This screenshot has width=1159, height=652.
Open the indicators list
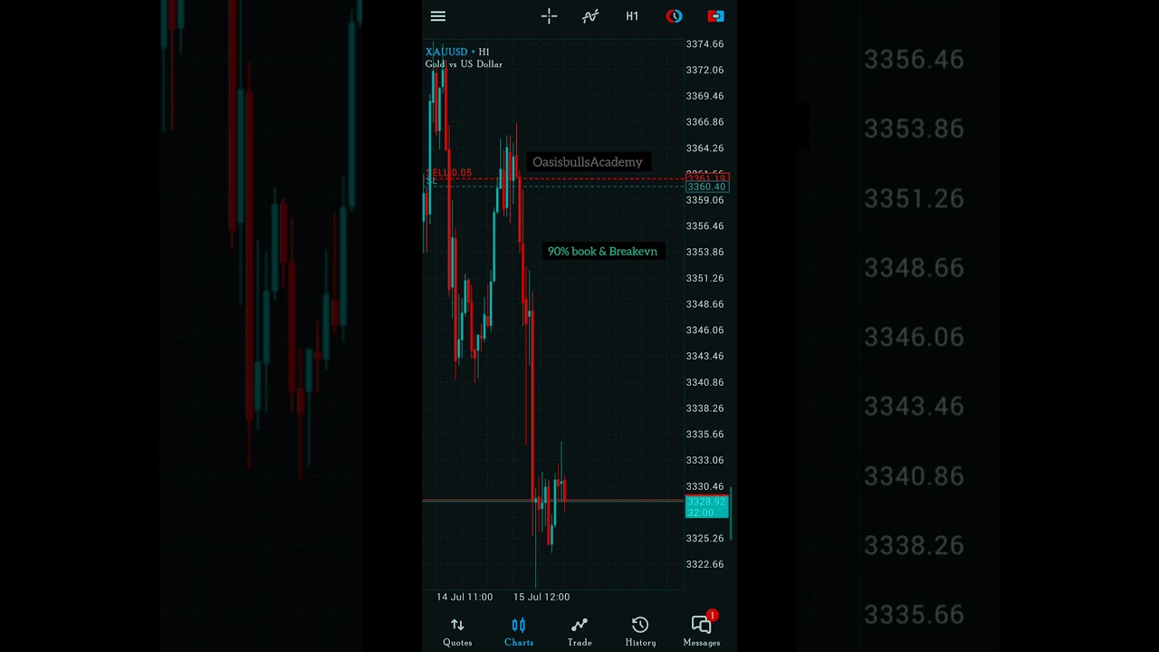590,16
